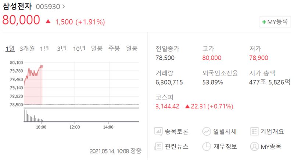This screenshot has width=294, height=160.
Task: Open the 10년 chart view
Action: tap(79, 49)
